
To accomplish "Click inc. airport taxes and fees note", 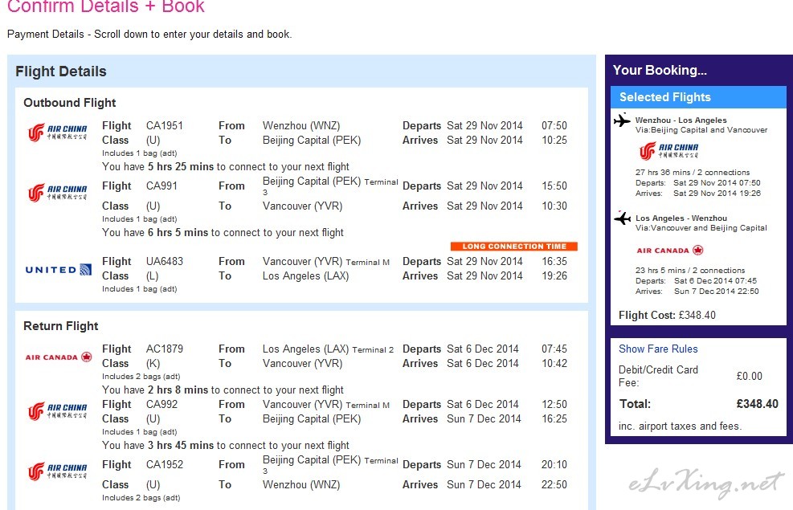I will 681,426.
